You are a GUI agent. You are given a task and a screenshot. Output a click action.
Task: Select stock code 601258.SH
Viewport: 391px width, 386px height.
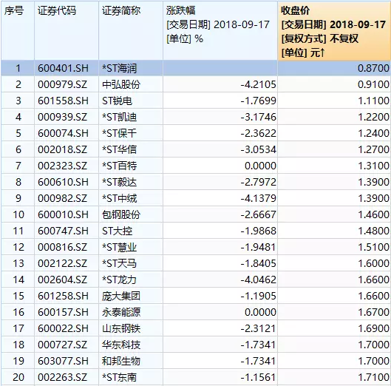[x=63, y=296]
